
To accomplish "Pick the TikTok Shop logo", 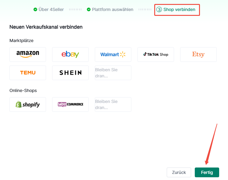I will (x=156, y=55).
